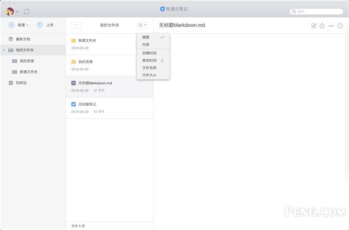Click the 上传 upload icon
Screen dimensions: 349x230
(40, 25)
